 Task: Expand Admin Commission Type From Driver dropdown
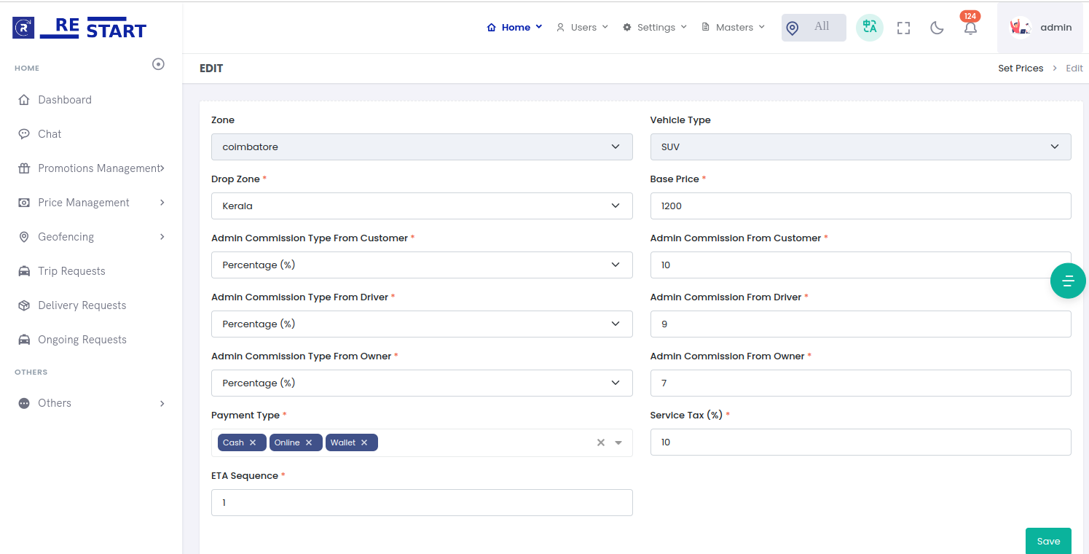(x=422, y=324)
